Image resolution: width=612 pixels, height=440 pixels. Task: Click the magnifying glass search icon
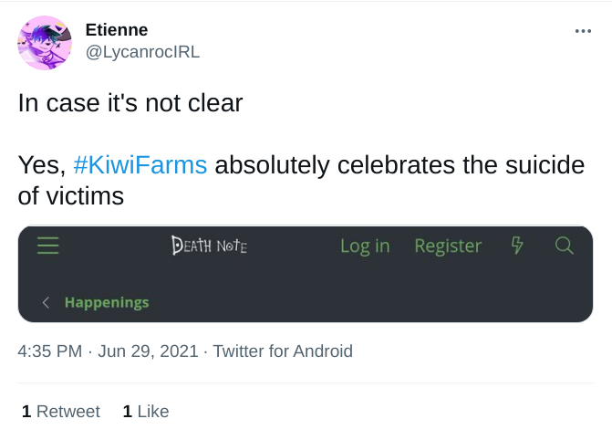(564, 246)
